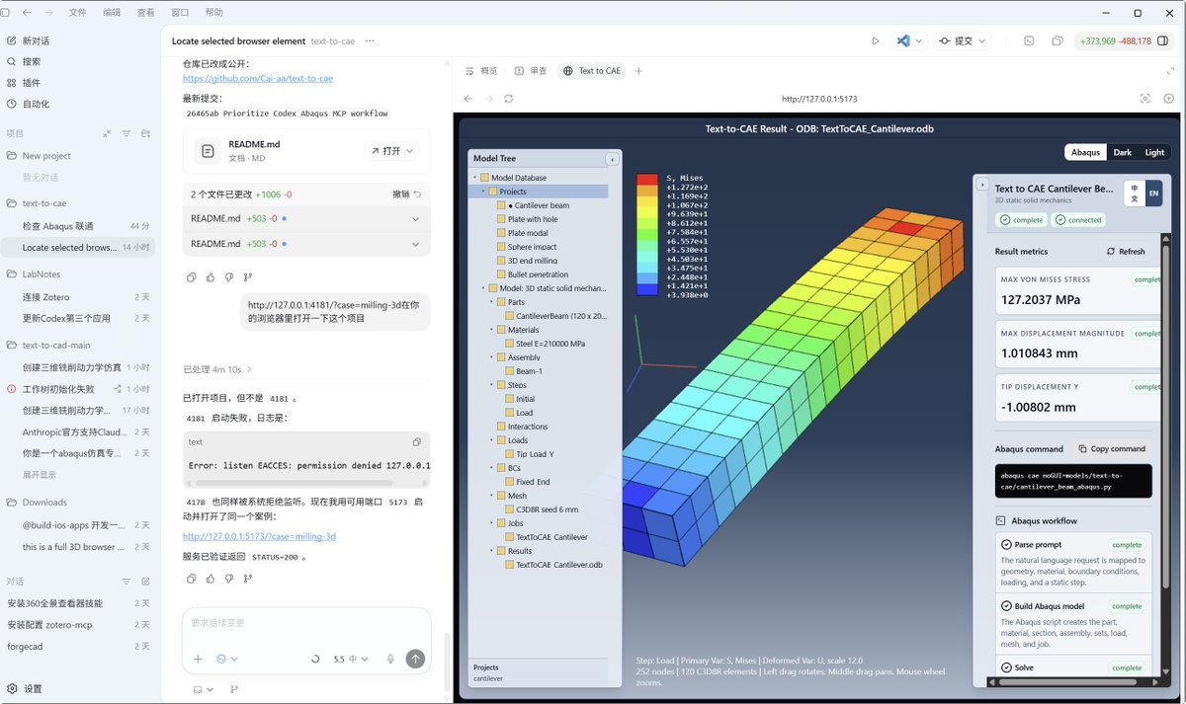Create a new project folder icon in 项目 header
The height and width of the screenshot is (704, 1186).
click(146, 133)
